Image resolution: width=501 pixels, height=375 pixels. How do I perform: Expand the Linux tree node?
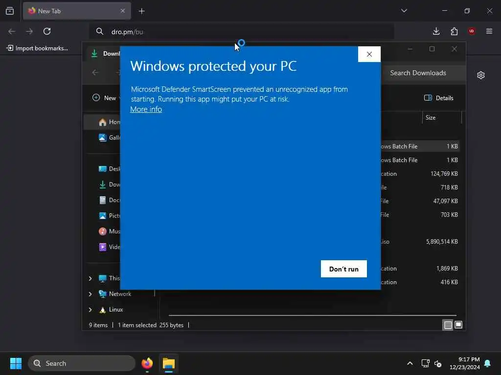(90, 310)
